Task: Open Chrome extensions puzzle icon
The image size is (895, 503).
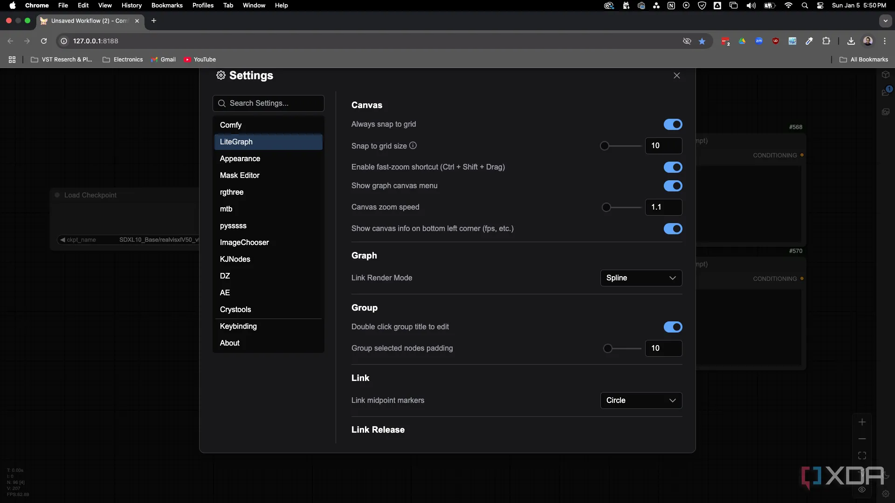Action: (x=826, y=41)
